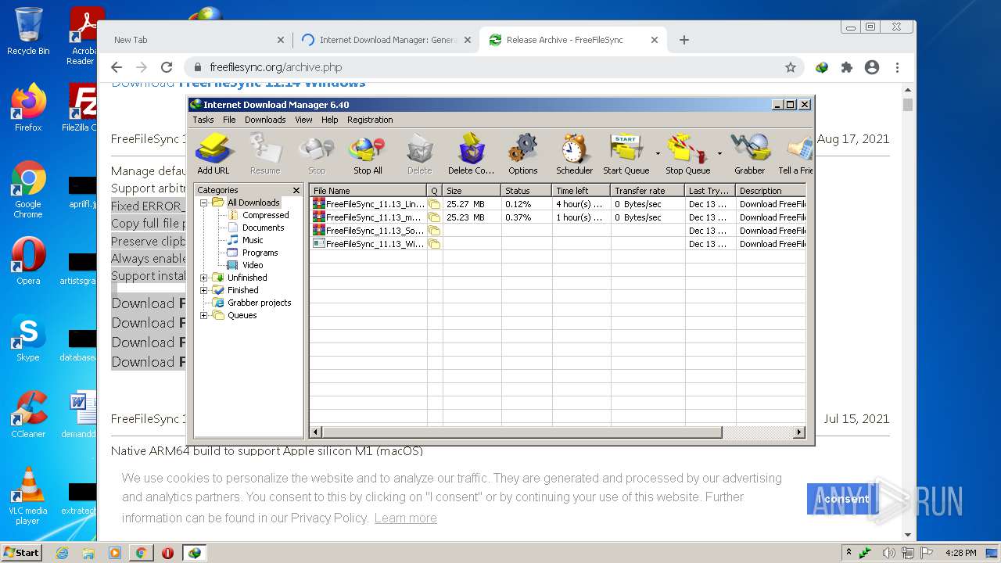Collapse the All Downloads tree node
1001x563 pixels.
coord(204,203)
